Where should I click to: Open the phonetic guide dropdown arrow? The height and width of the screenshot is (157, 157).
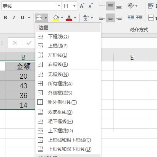click(92, 18)
